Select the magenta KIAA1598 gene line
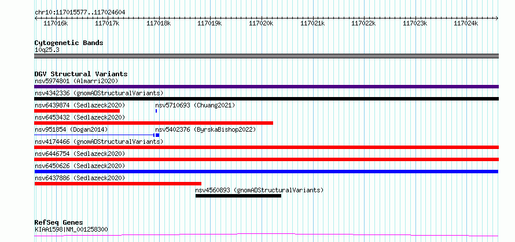The image size is (515, 242). pos(266,235)
